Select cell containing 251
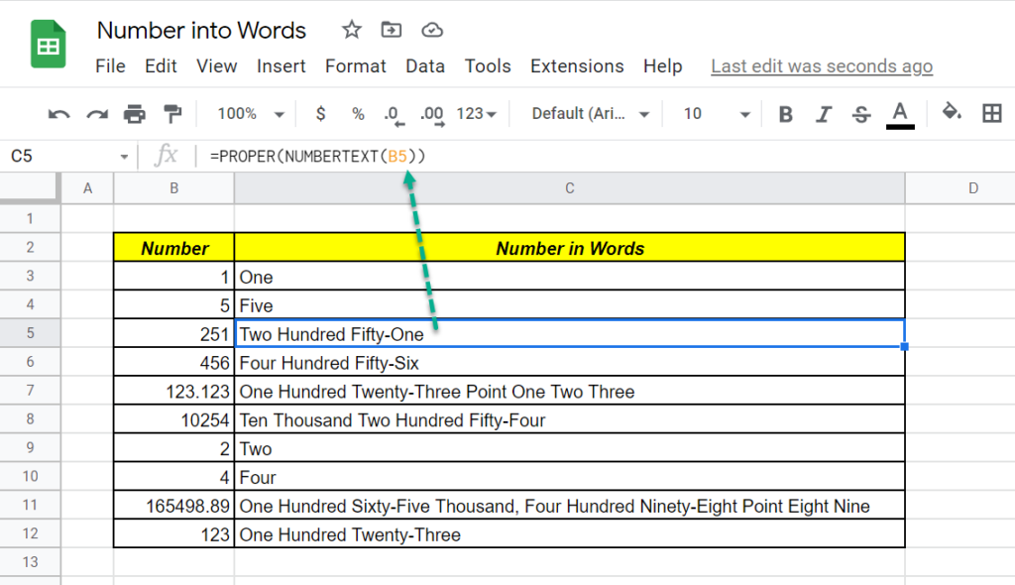 [173, 333]
